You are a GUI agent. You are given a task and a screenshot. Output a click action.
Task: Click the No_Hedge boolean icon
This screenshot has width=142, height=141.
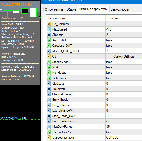[49, 73]
